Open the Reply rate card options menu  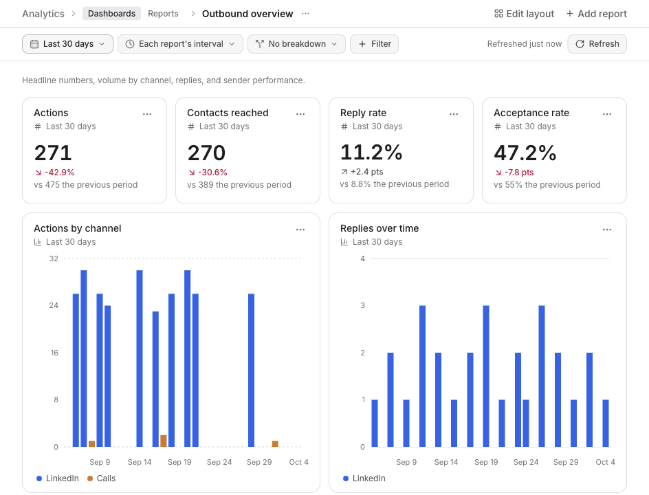(x=454, y=114)
